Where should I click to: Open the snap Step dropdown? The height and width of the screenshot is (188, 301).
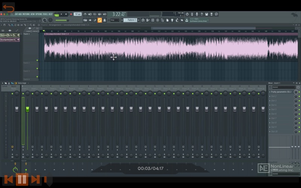114,20
